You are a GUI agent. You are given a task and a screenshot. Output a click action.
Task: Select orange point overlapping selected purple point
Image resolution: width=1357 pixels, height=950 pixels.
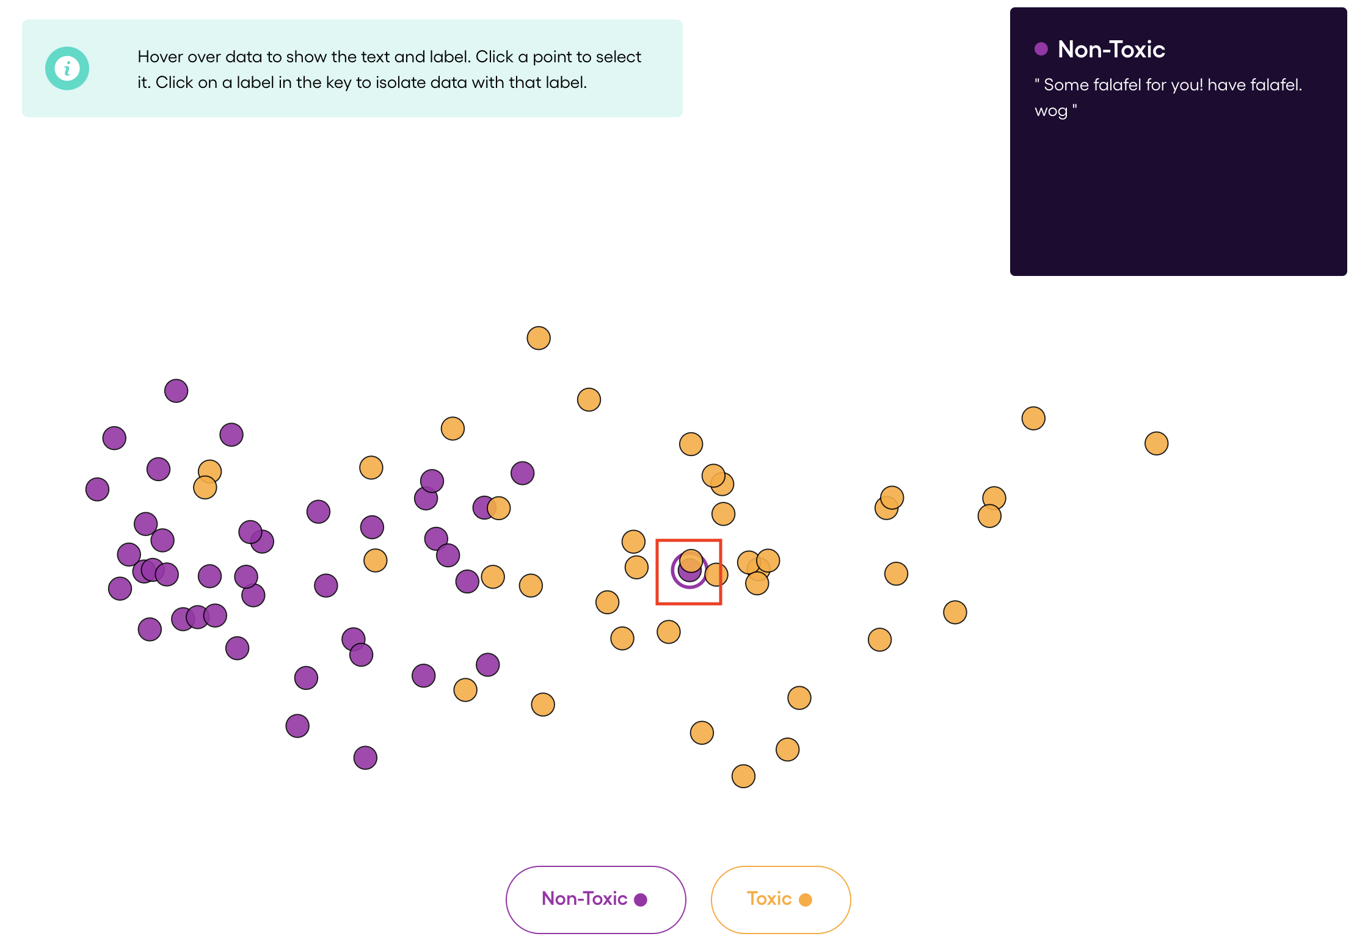pyautogui.click(x=691, y=559)
